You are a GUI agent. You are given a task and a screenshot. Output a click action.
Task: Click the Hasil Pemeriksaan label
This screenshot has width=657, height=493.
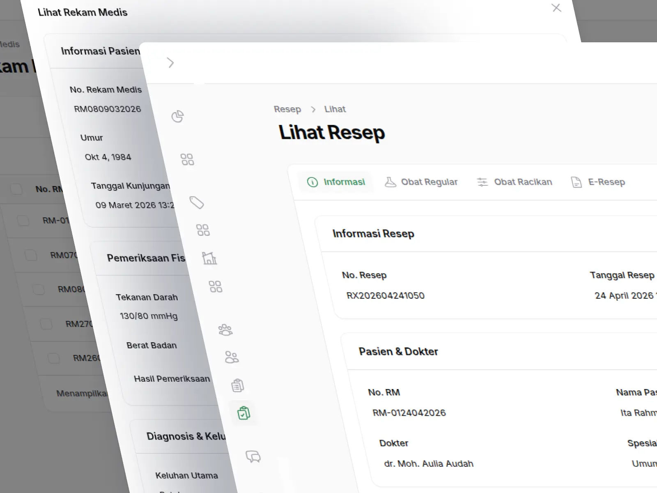click(x=172, y=379)
